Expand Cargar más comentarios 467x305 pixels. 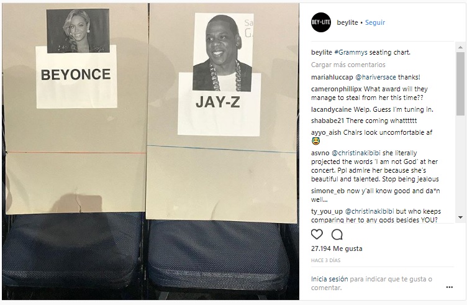coord(348,65)
